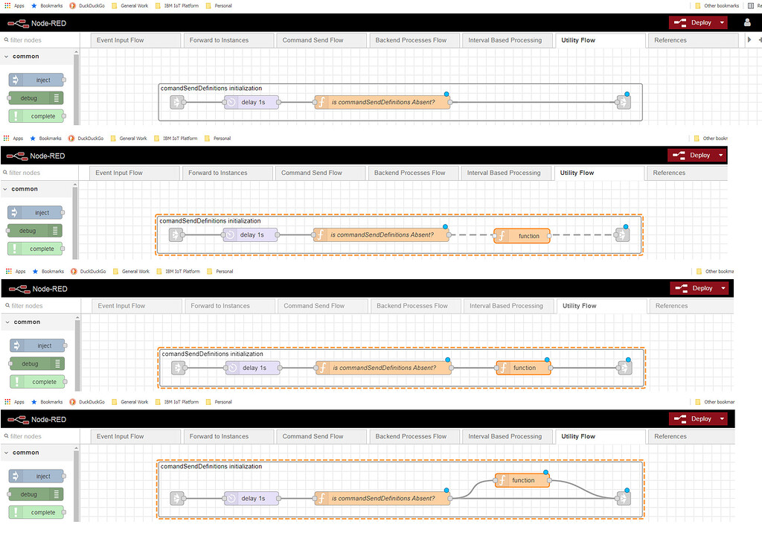Open the Backend Processes Flow tab

[413, 39]
